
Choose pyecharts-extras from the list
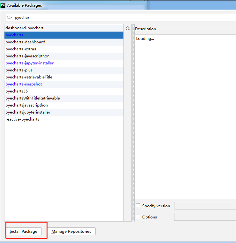pos(21,49)
